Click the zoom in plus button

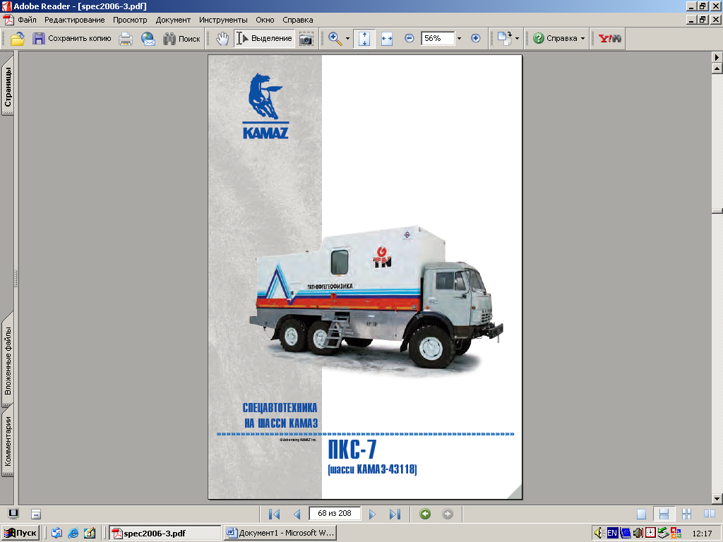coord(476,38)
